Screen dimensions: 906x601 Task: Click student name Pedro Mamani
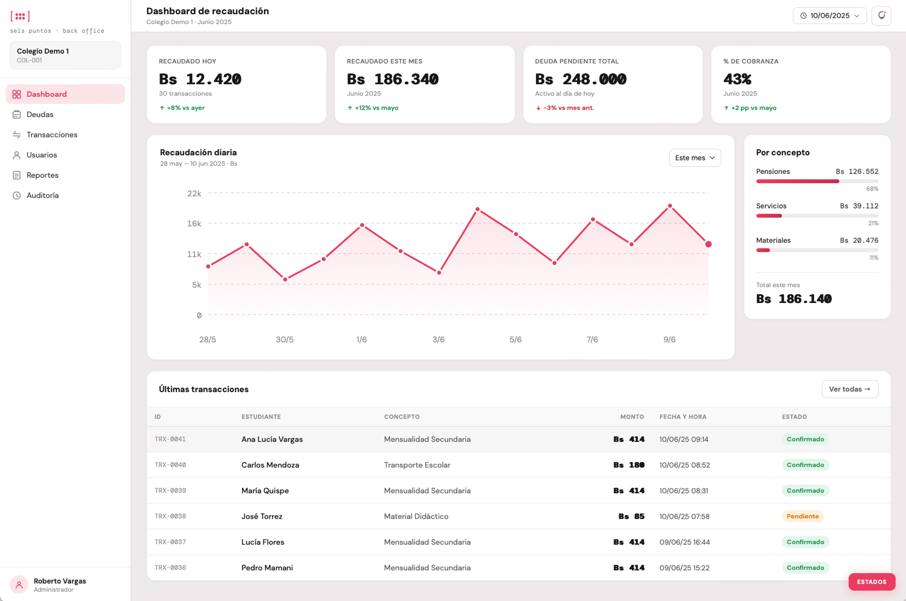point(267,568)
